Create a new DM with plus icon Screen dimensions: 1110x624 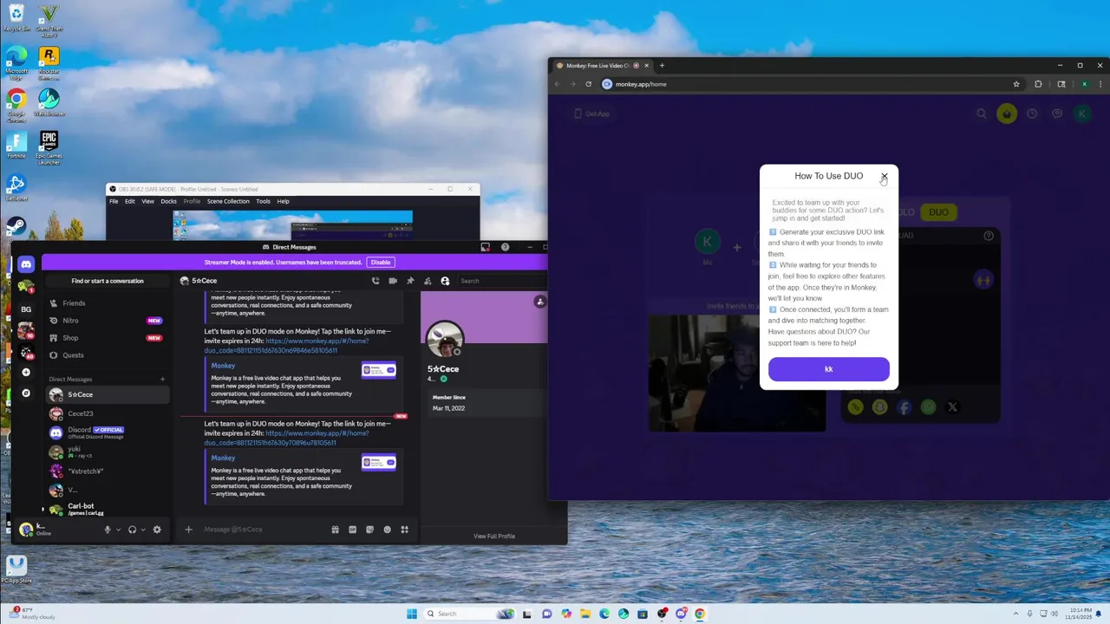[162, 379]
